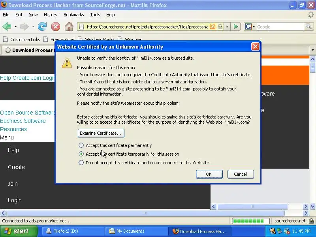The image size is (316, 237).
Task: Click the Forward arrow button
Action: pos(24,26)
